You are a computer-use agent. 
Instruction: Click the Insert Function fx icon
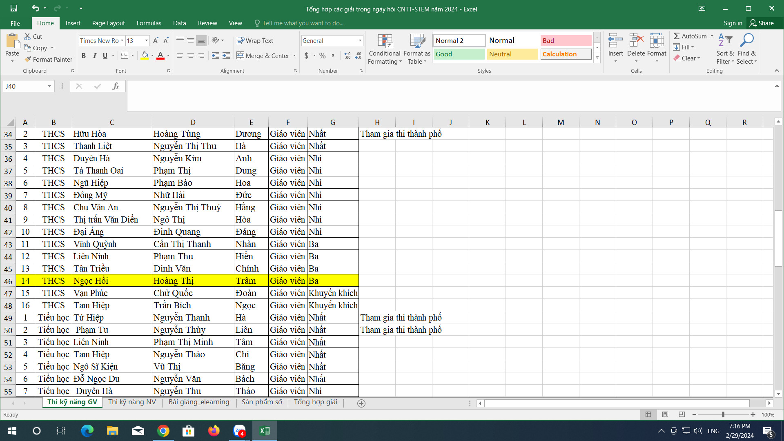coord(116,86)
